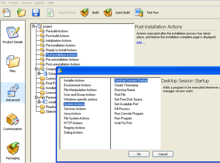
Task: Click the project root node icon
Action: point(40,26)
